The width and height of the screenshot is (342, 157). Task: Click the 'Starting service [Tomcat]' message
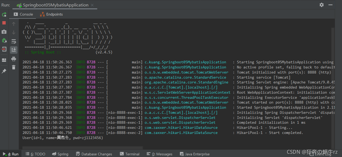pos(263,77)
